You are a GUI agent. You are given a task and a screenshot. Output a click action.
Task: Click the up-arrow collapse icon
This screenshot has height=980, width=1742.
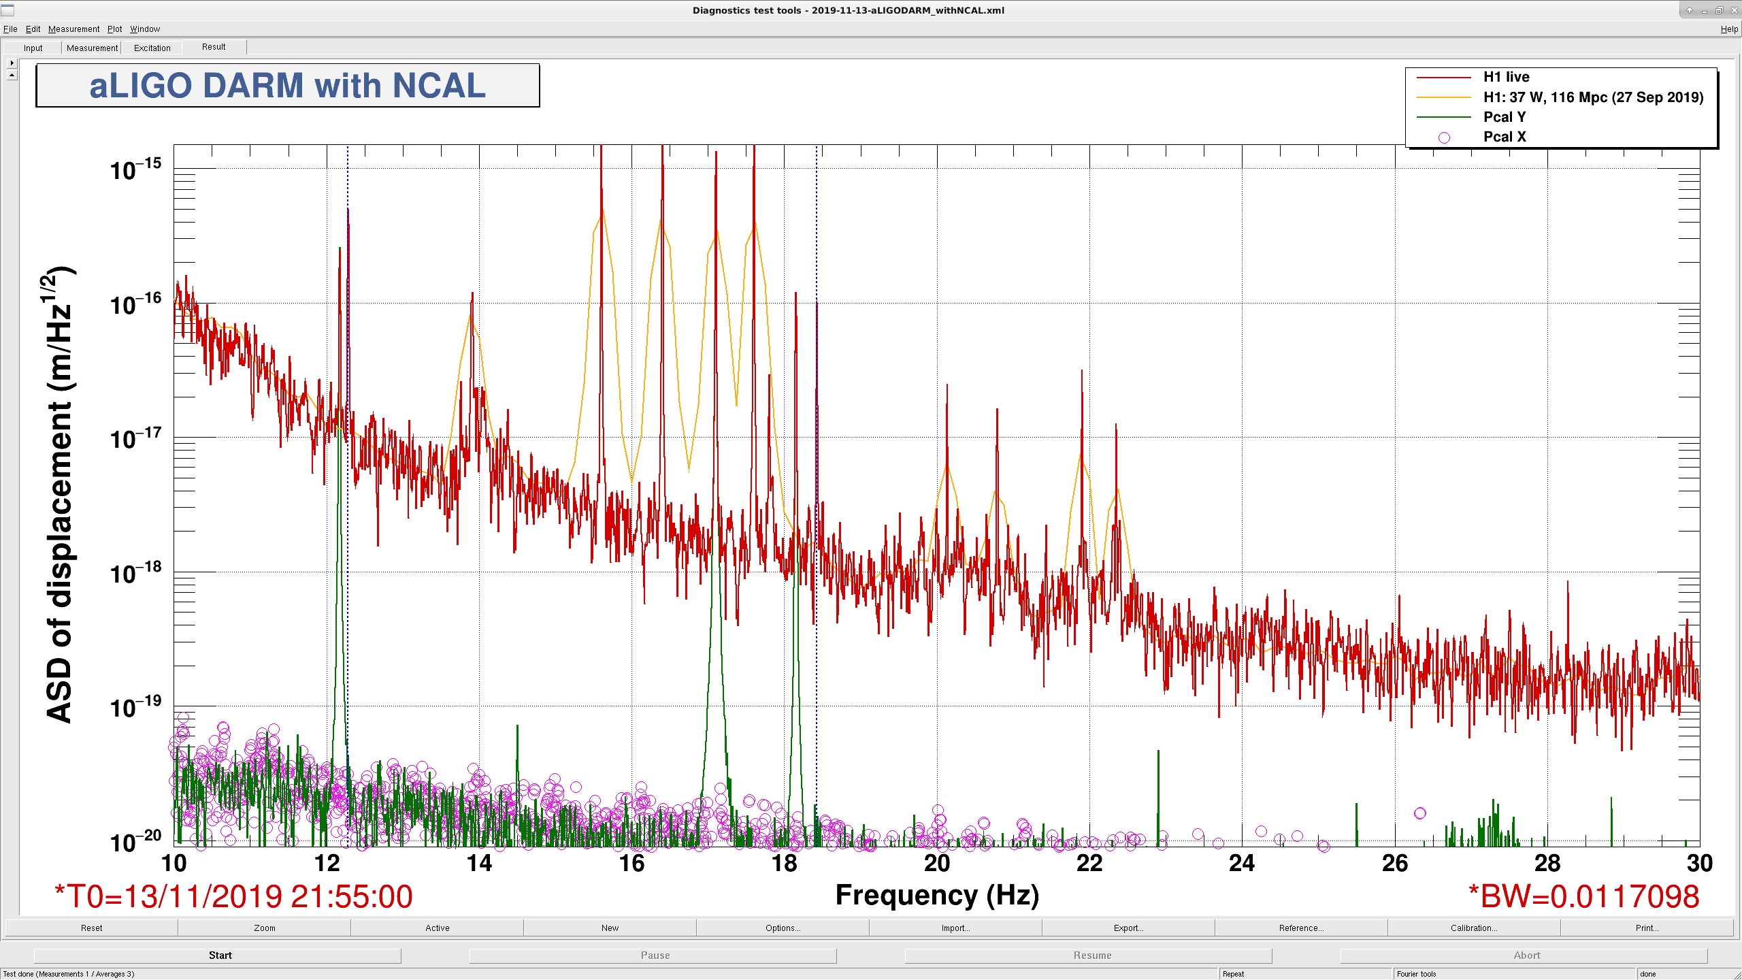12,75
